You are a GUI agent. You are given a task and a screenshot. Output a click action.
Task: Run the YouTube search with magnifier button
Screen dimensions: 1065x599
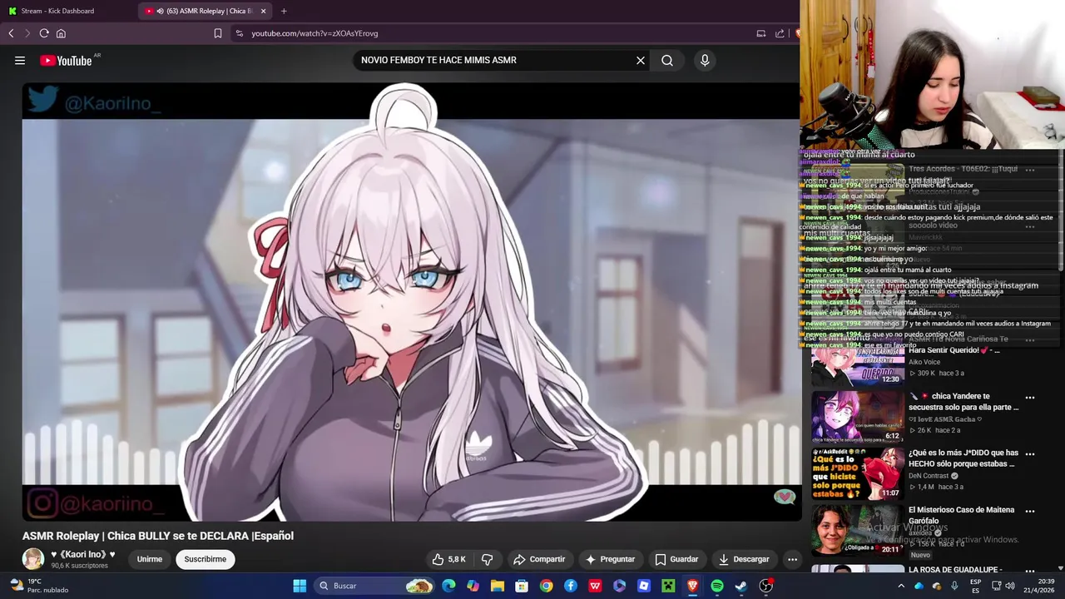point(667,60)
